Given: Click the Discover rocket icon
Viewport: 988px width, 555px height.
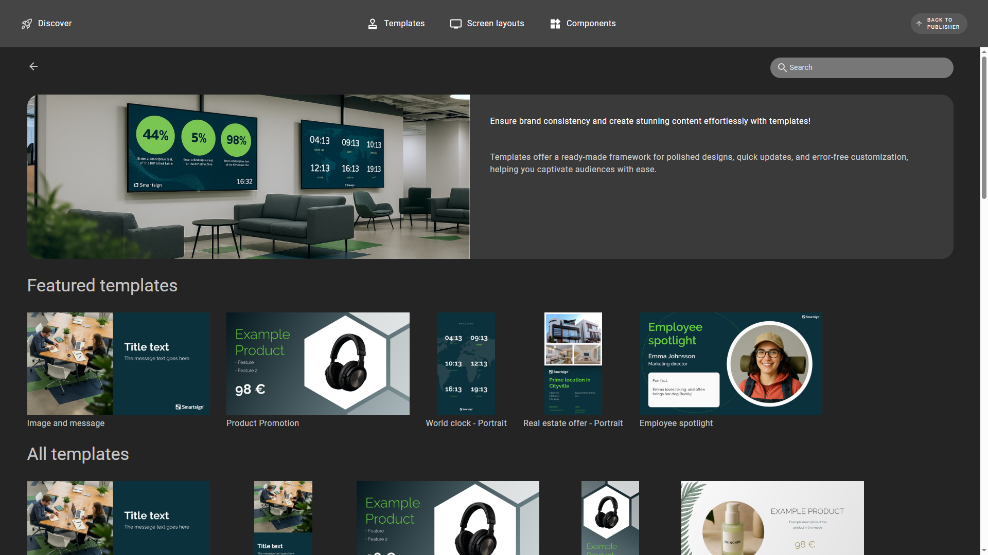Looking at the screenshot, I should (x=27, y=24).
